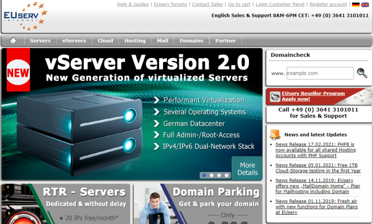Click the red NEW badge
Viewport: 373px width, 224px height.
(x=18, y=70)
